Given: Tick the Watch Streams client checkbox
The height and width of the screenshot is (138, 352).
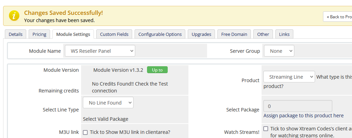Looking at the screenshot, I should click(266, 129).
